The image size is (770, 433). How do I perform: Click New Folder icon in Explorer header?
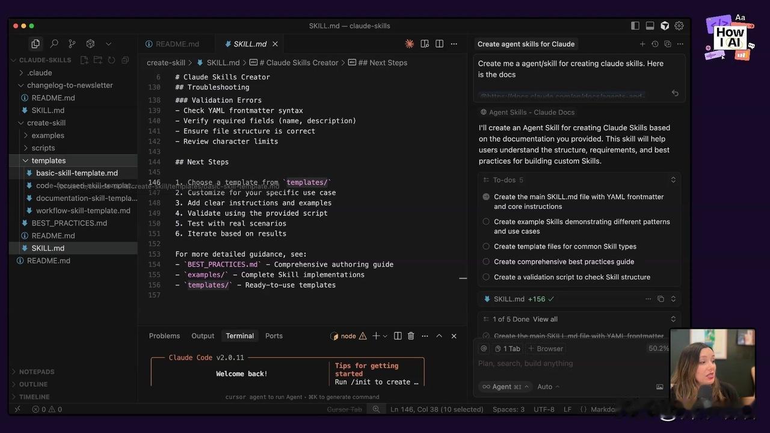[97, 60]
